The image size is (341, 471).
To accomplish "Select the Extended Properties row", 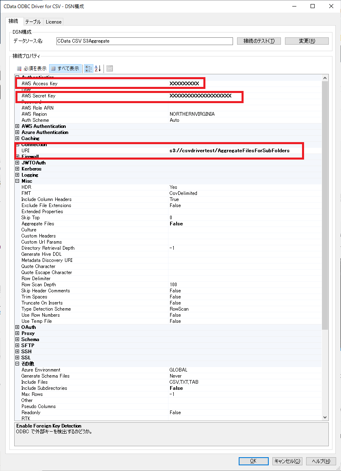I will pos(168,212).
